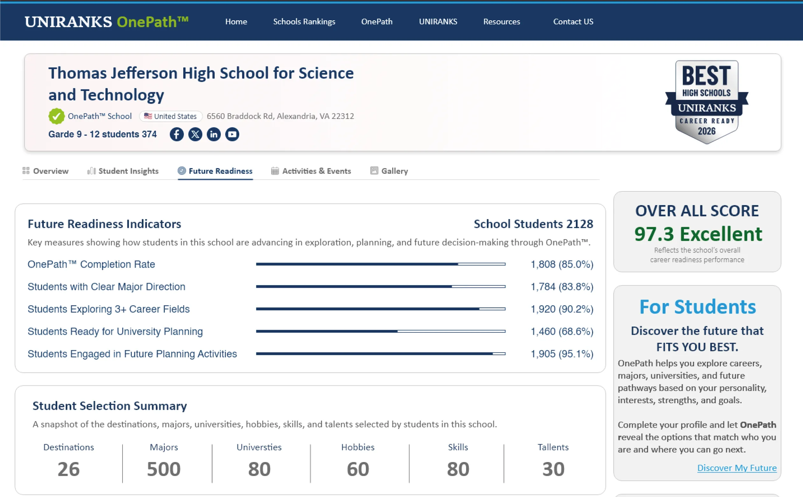Viewport: 803px width, 497px height.
Task: Click the OnePath™ School label
Action: pos(100,116)
